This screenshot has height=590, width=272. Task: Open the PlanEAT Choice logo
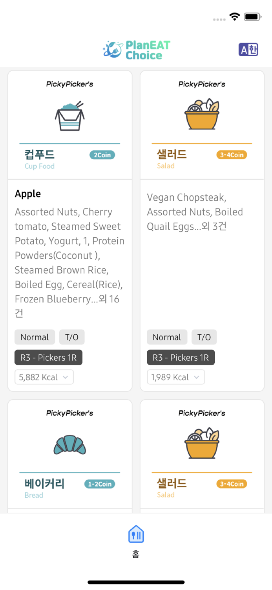tap(136, 49)
